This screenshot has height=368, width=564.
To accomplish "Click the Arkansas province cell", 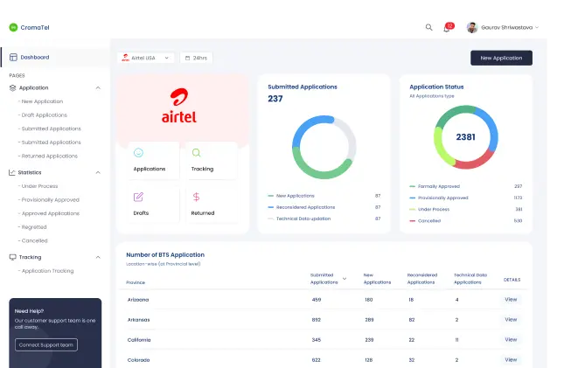I will pos(138,320).
